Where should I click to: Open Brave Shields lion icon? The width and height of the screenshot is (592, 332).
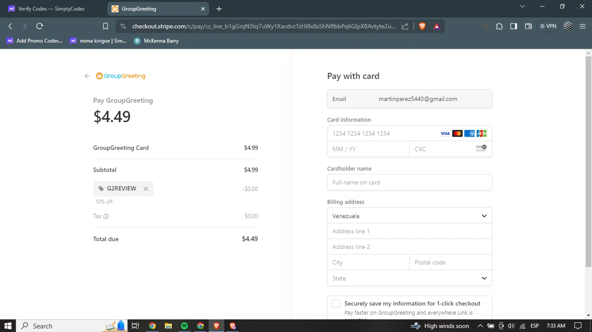click(422, 26)
